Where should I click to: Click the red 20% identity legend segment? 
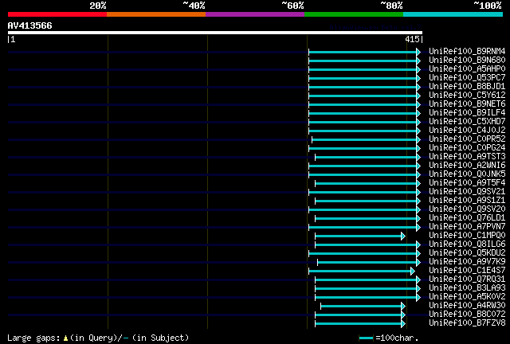tap(57, 14)
